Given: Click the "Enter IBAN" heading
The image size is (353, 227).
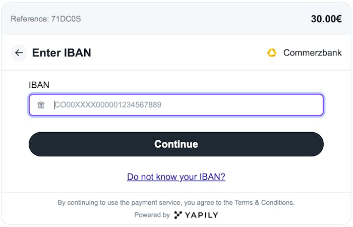Looking at the screenshot, I should 62,52.
